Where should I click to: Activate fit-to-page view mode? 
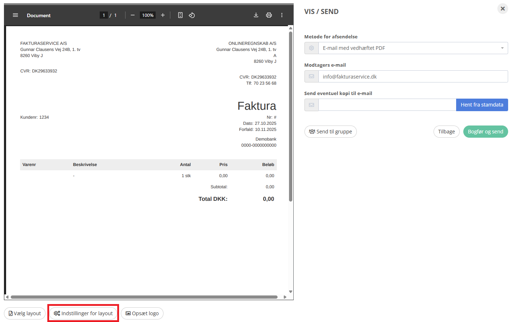[x=180, y=15]
